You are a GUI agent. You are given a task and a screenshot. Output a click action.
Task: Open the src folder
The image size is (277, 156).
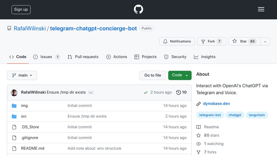pos(24,116)
